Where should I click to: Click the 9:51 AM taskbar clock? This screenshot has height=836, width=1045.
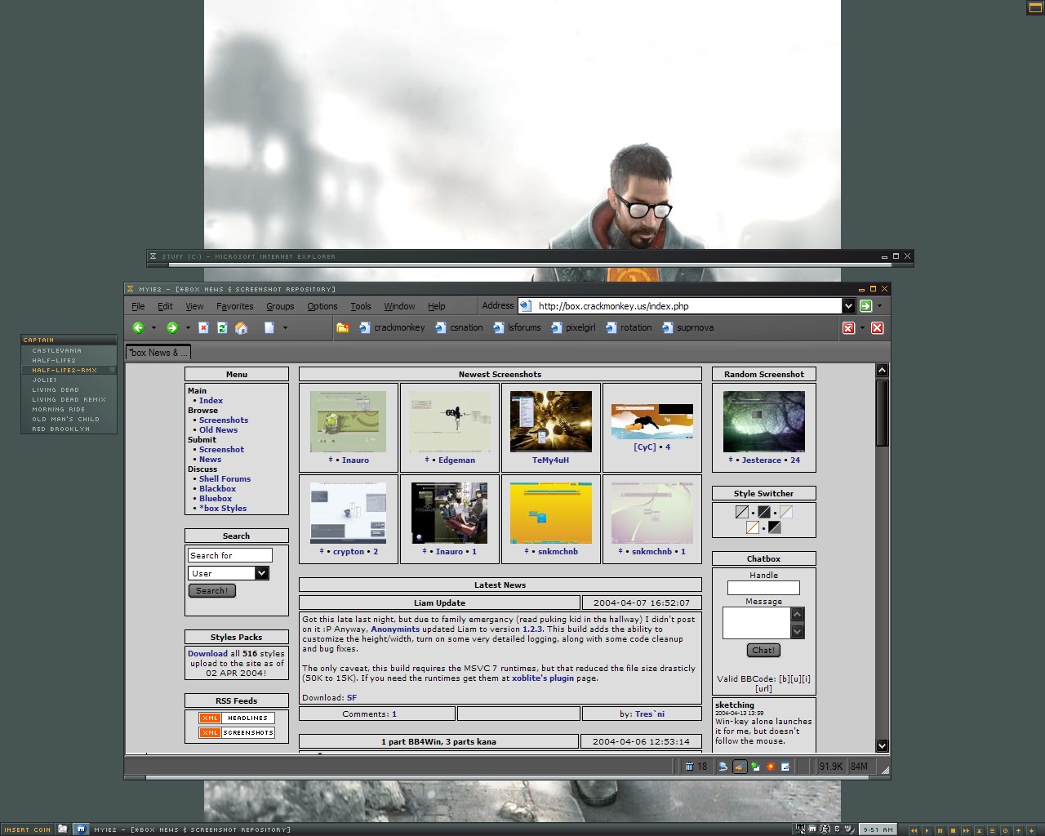click(878, 829)
